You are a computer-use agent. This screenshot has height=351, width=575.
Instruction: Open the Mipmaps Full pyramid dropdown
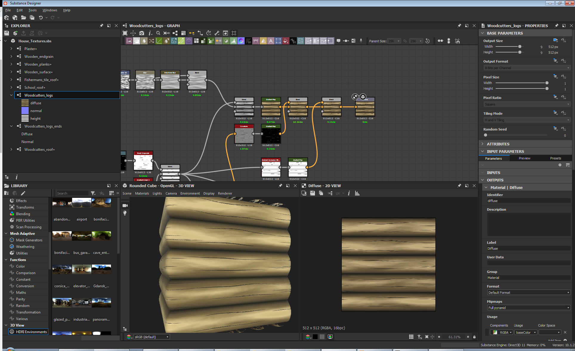[529, 308]
